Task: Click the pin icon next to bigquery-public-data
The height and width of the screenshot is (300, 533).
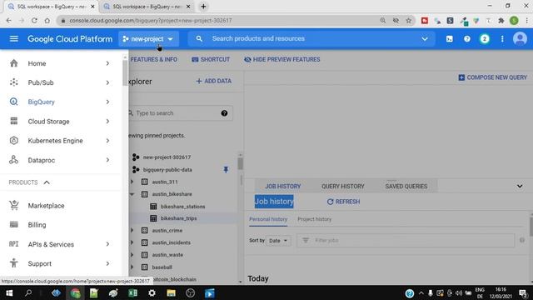Action: [226, 169]
